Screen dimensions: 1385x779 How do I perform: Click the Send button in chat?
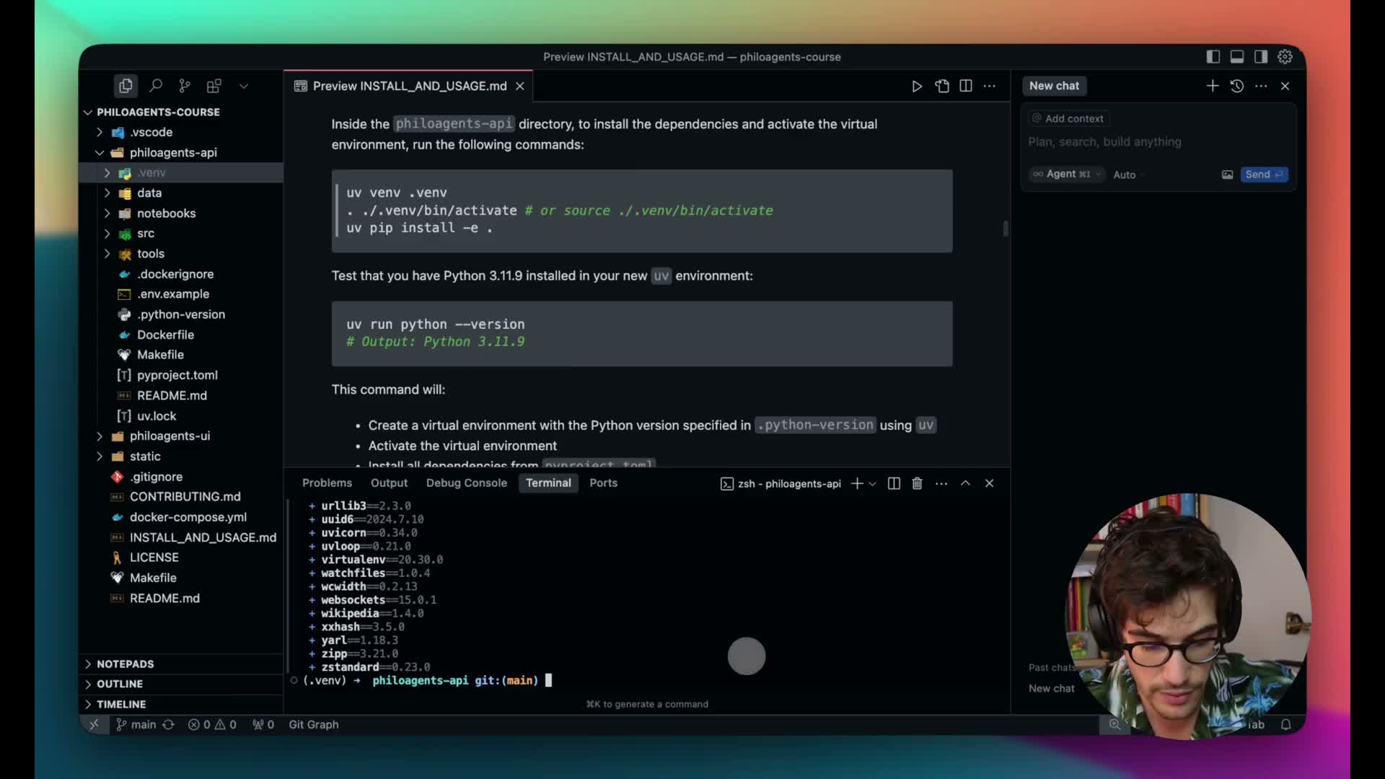(x=1263, y=174)
